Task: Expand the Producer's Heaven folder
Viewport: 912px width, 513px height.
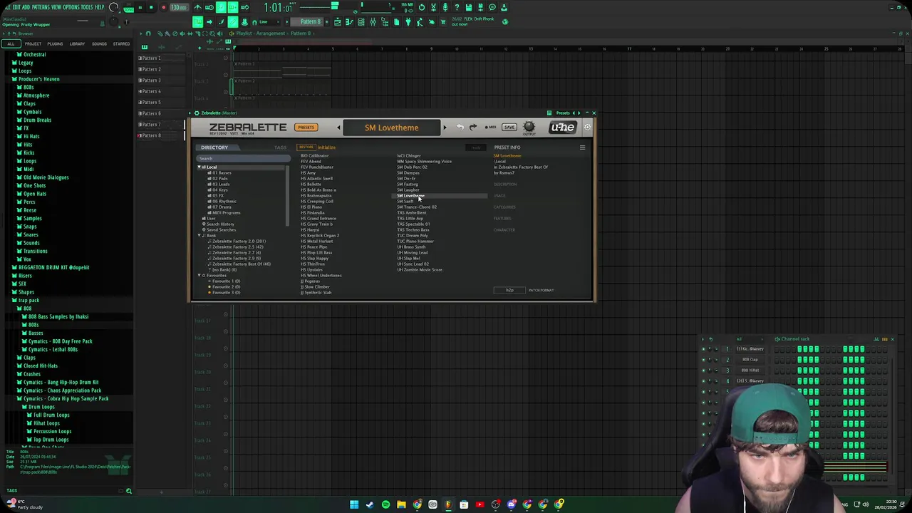Action: (35, 79)
